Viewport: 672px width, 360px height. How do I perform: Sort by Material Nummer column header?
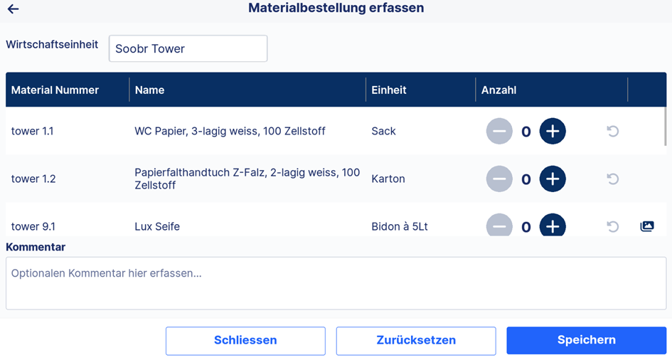pyautogui.click(x=55, y=90)
